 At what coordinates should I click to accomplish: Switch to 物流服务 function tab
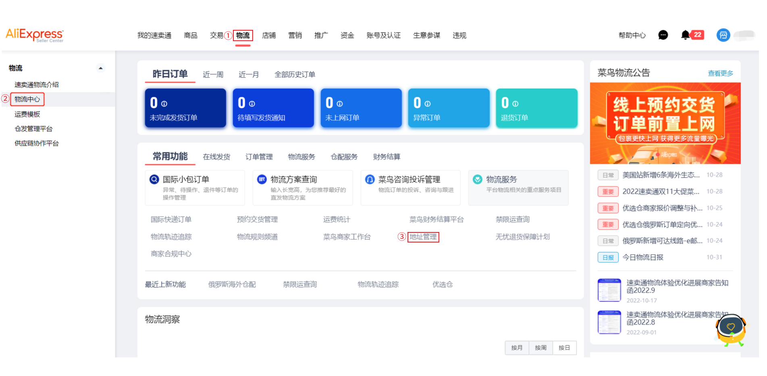point(301,157)
